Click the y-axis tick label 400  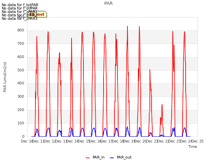coord(21,83)
